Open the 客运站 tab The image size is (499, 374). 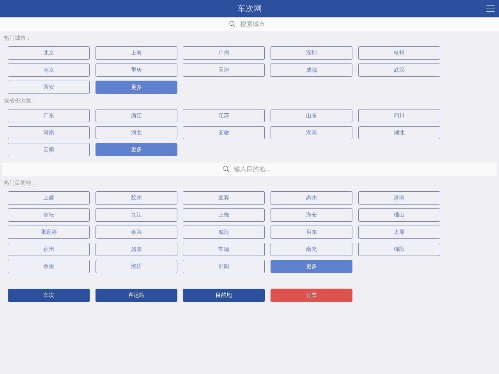(136, 295)
